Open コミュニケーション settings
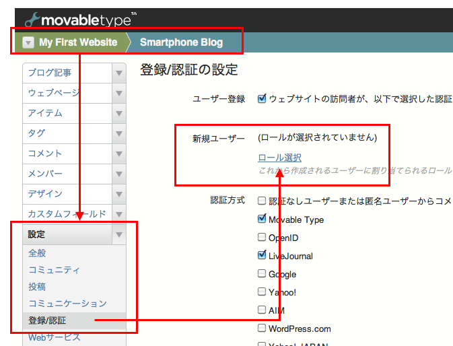 (67, 304)
